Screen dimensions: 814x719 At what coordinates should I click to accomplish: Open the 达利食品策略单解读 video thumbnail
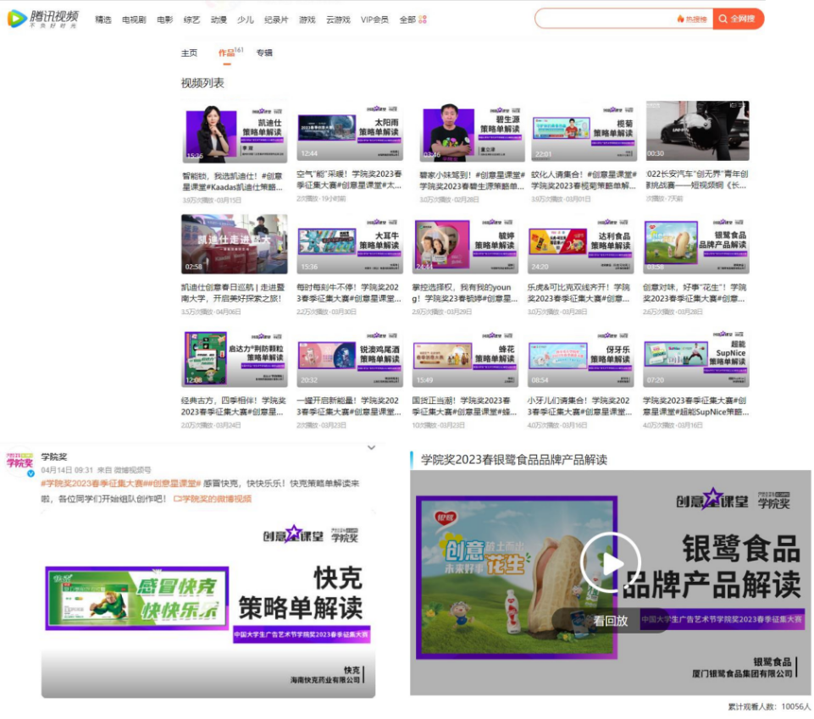click(x=581, y=244)
